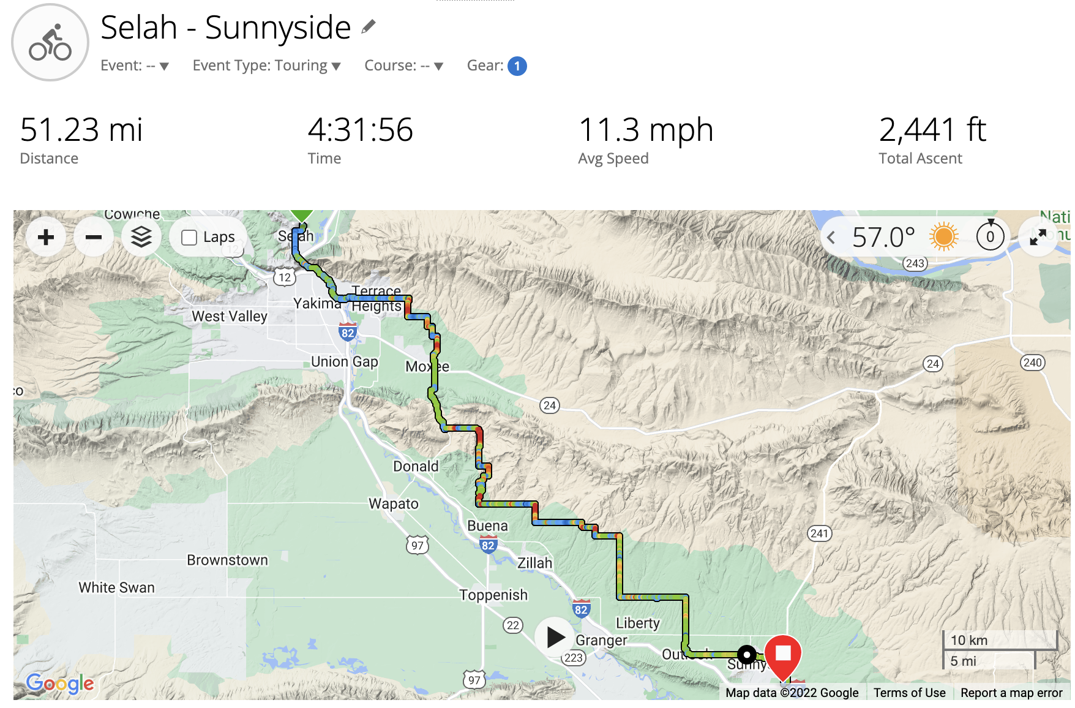Click the sunny weather icon
The image size is (1075, 708).
[x=943, y=237]
